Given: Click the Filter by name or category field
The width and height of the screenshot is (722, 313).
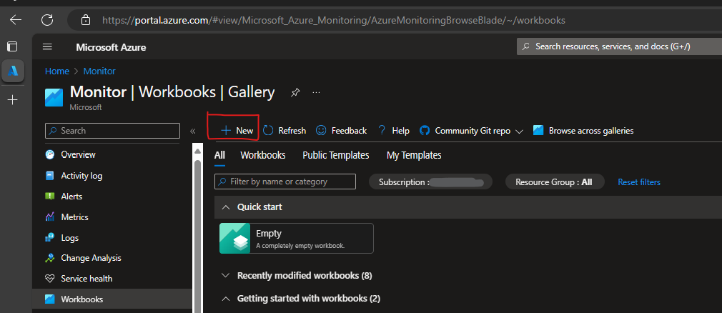Looking at the screenshot, I should pos(285,182).
